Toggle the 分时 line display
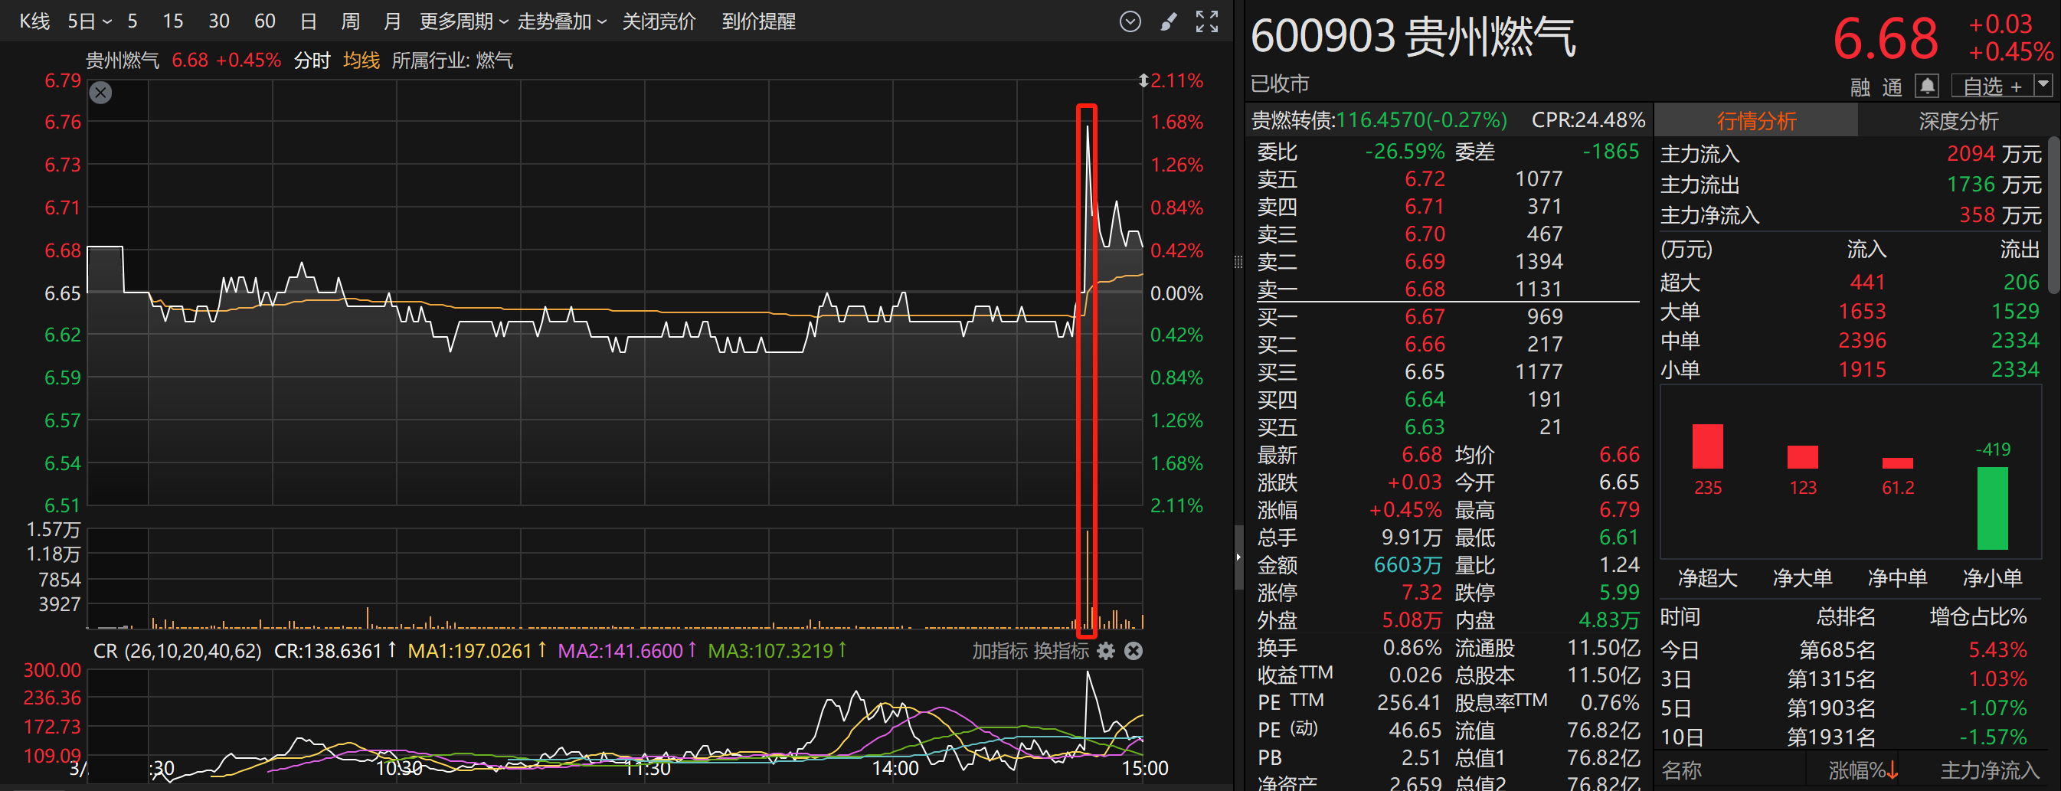The image size is (2061, 791). (x=311, y=60)
